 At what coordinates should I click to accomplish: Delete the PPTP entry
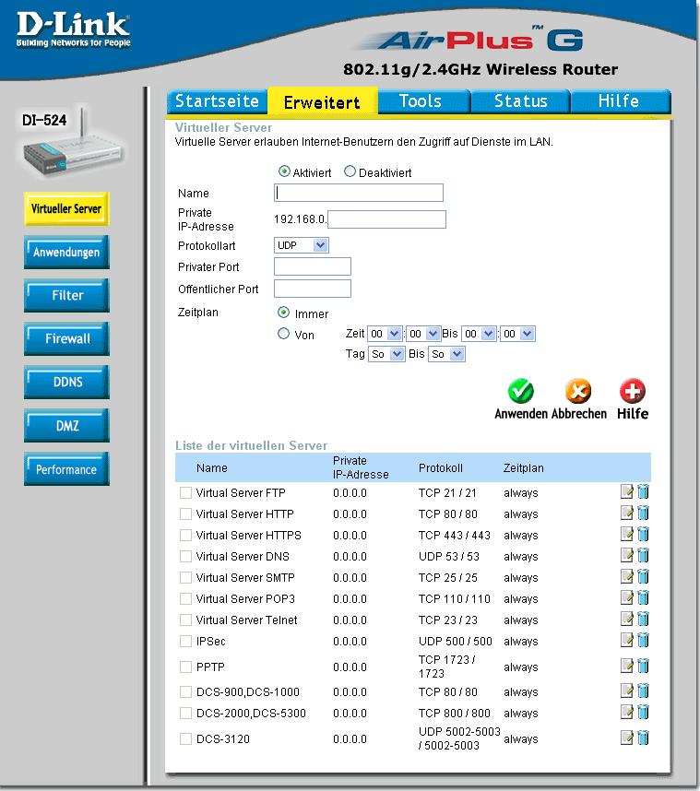[x=643, y=666]
